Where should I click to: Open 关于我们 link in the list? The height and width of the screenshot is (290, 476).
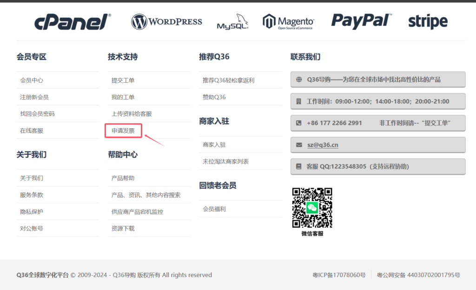tap(32, 178)
